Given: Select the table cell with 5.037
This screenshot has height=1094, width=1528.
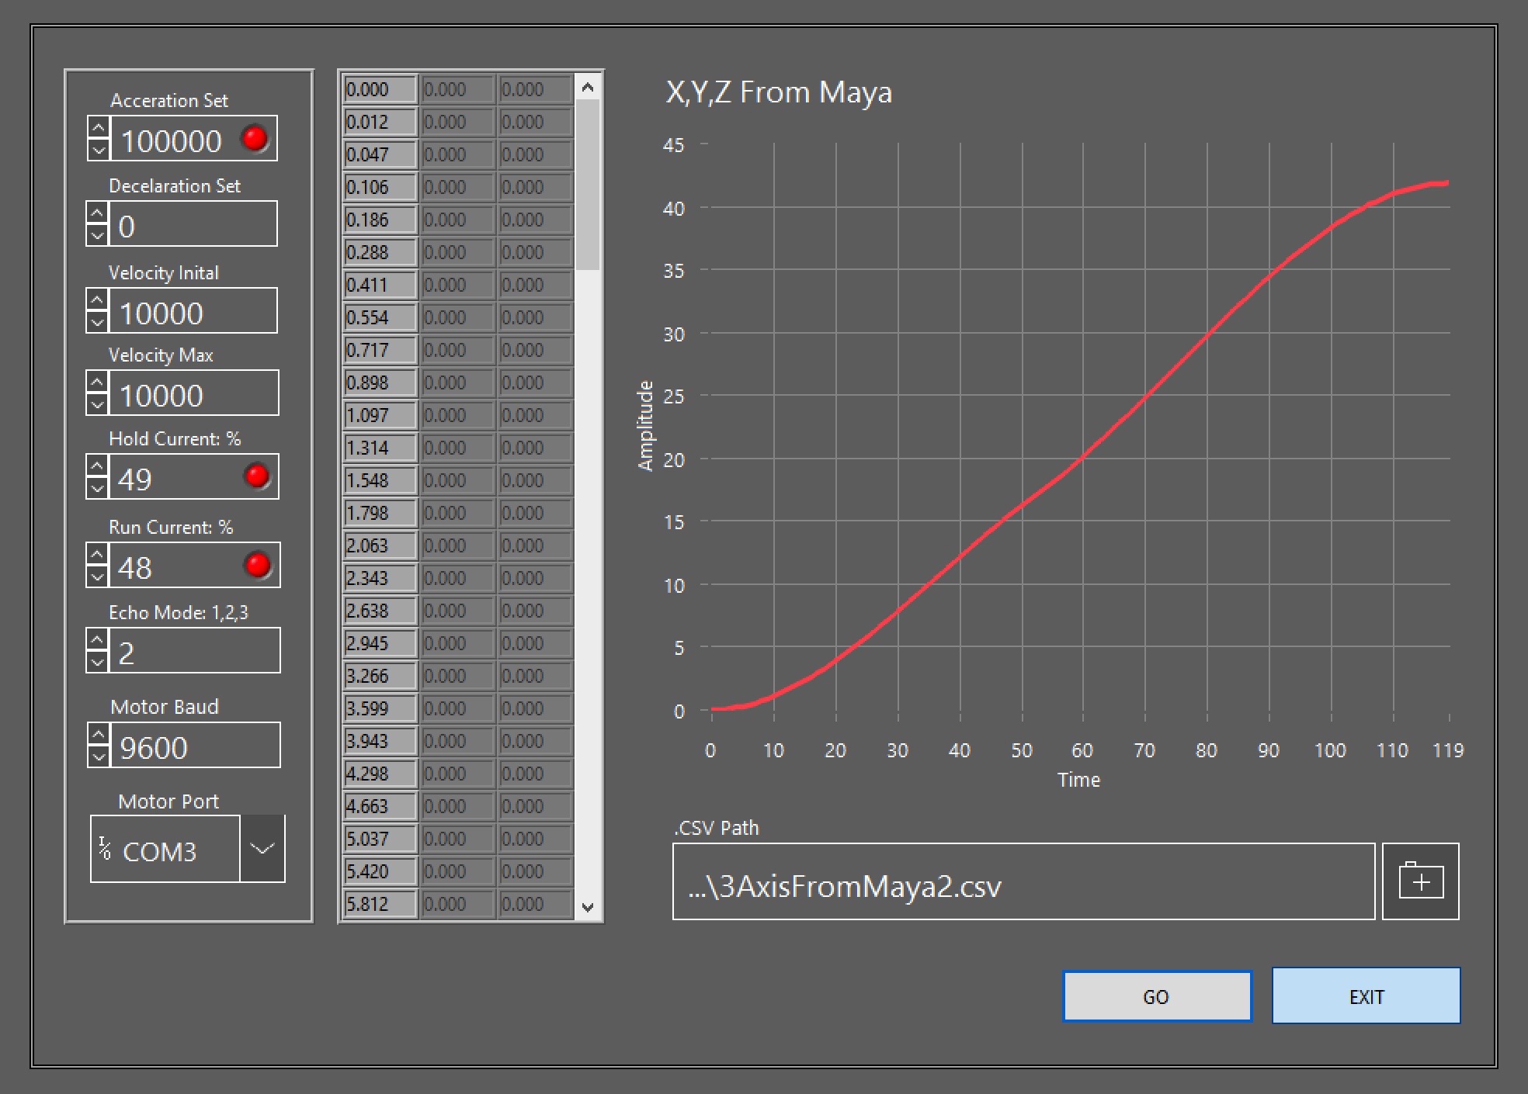Looking at the screenshot, I should coord(380,839).
